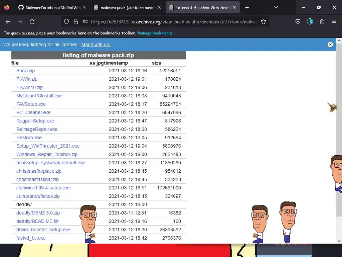Viewport: 342px width, 257px height.
Task: Click the dark mode extension icon
Action: (310, 21)
